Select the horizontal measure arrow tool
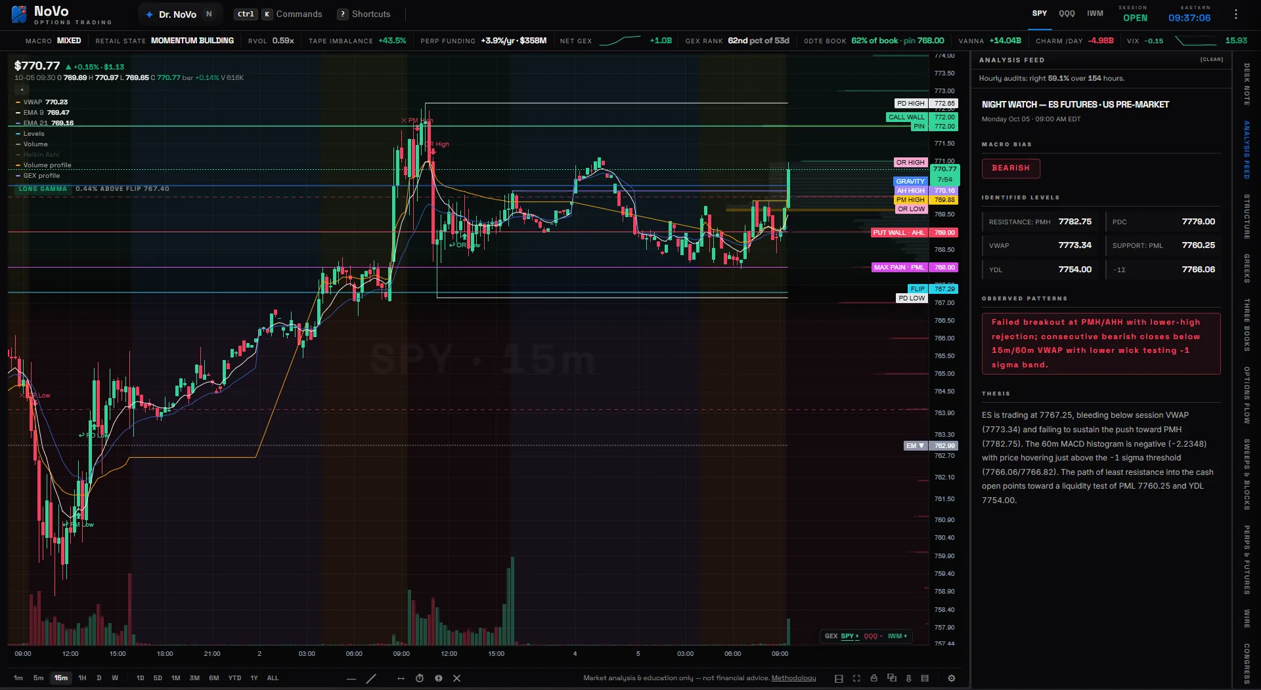This screenshot has width=1261, height=690. pyautogui.click(x=401, y=678)
